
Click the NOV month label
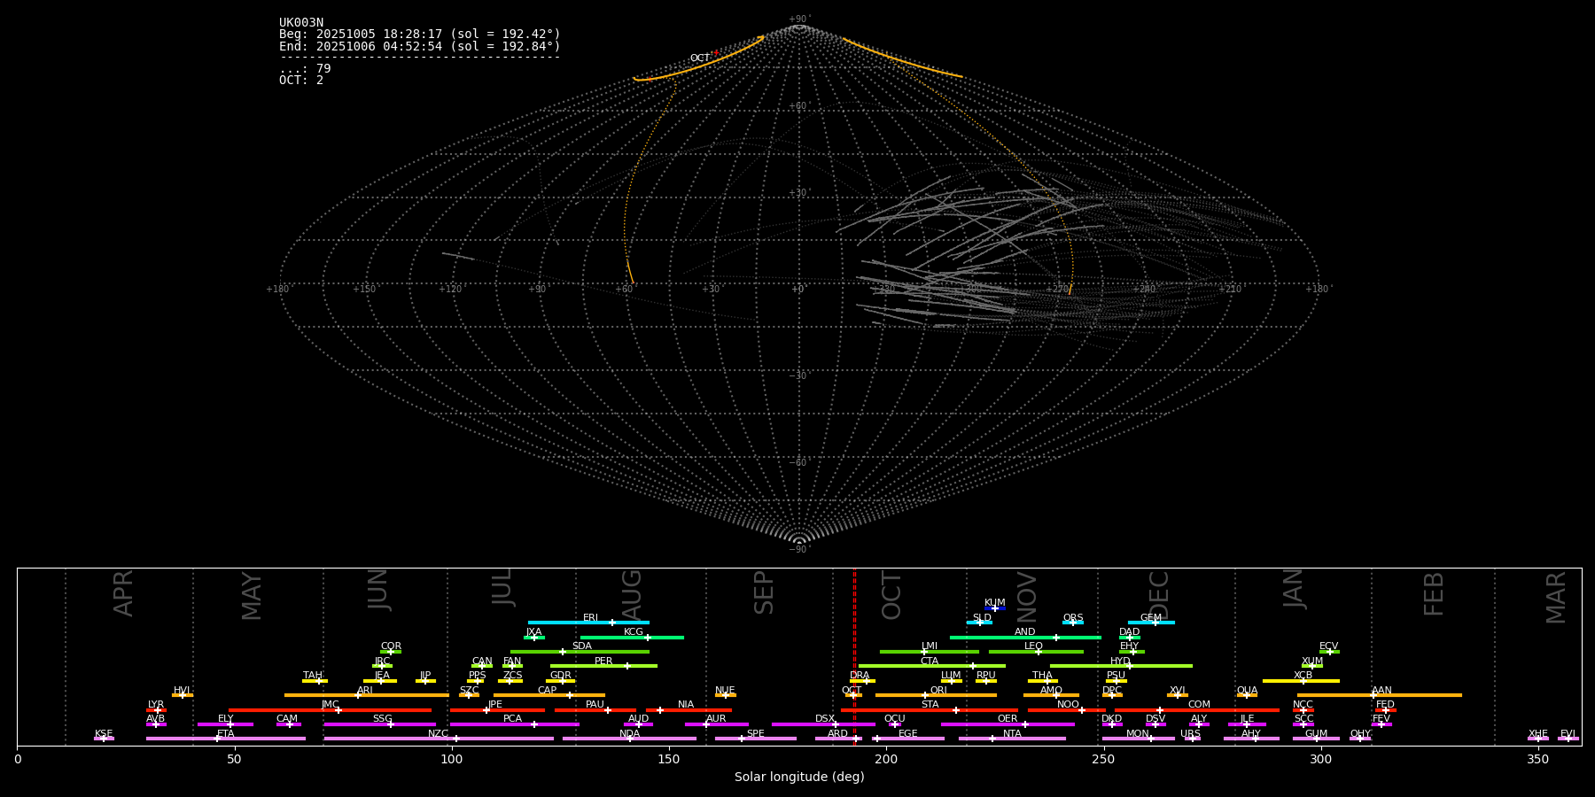point(1026,597)
